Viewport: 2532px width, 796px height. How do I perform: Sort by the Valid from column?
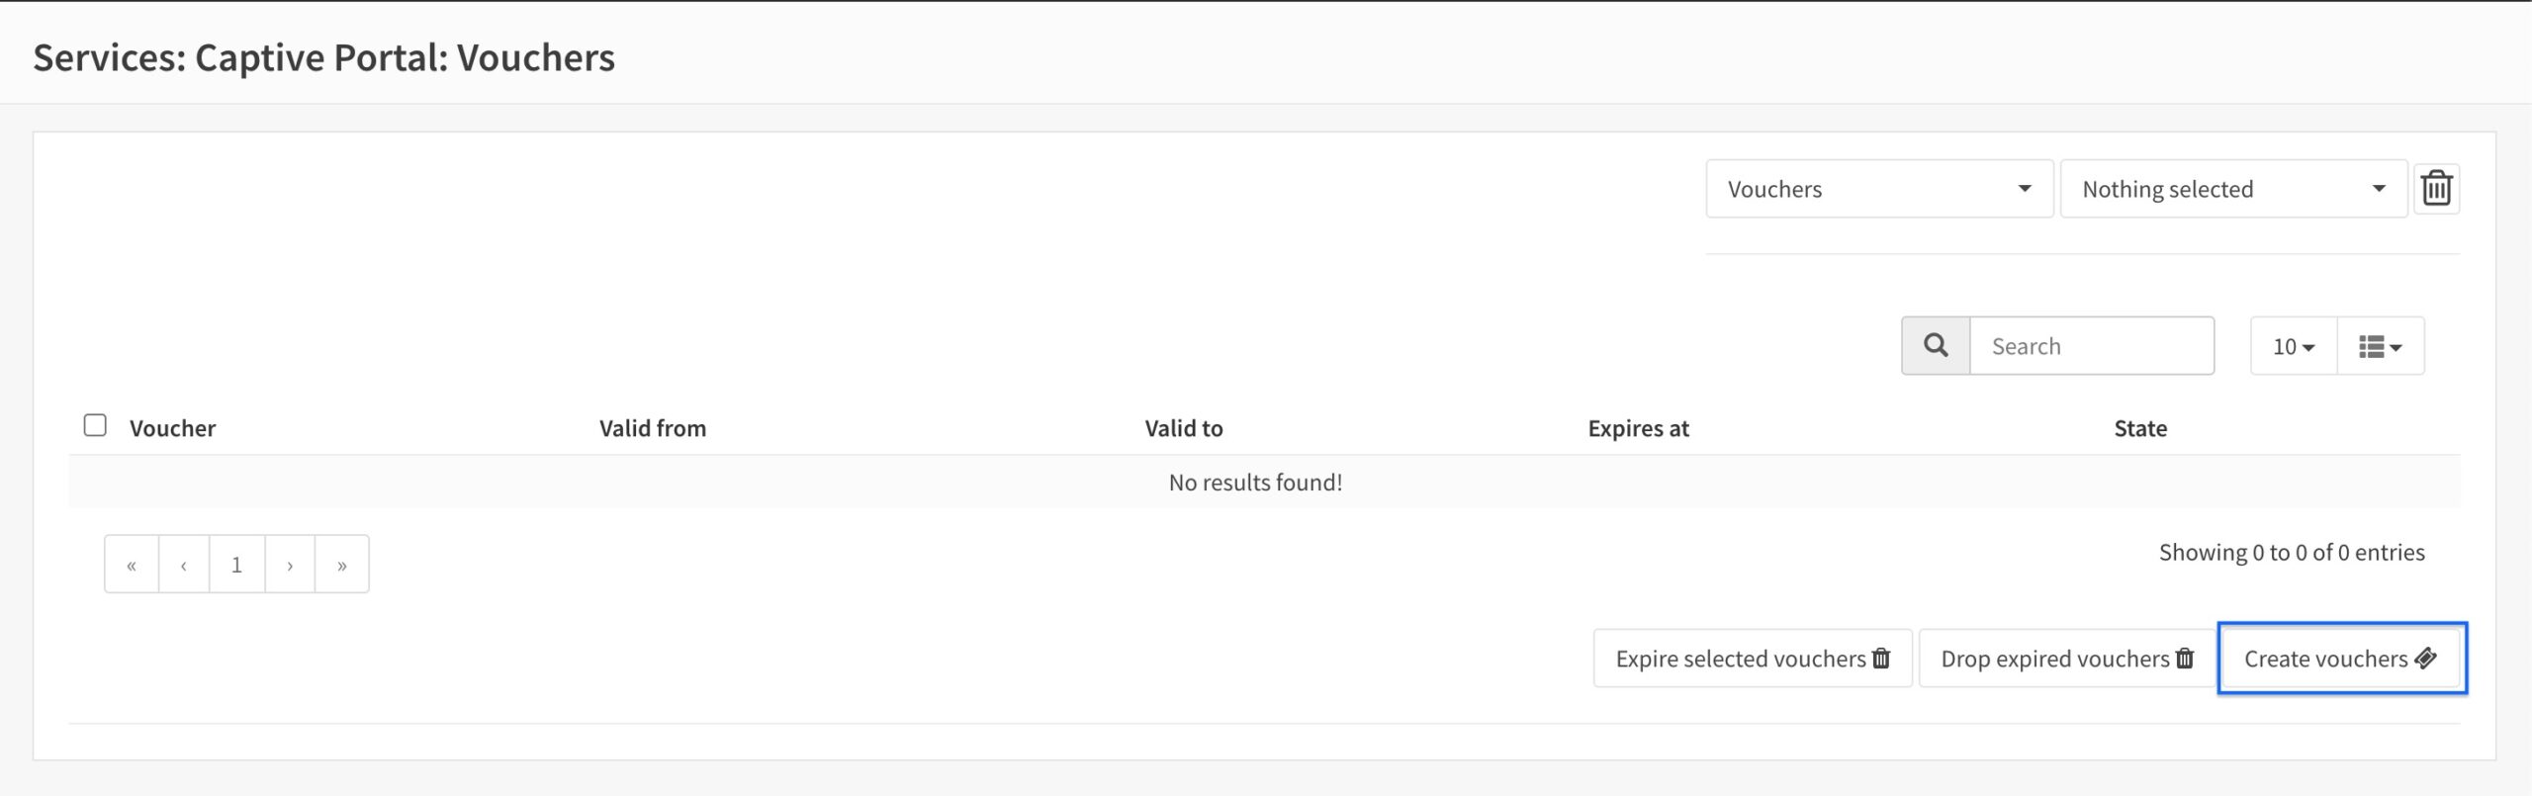click(653, 428)
